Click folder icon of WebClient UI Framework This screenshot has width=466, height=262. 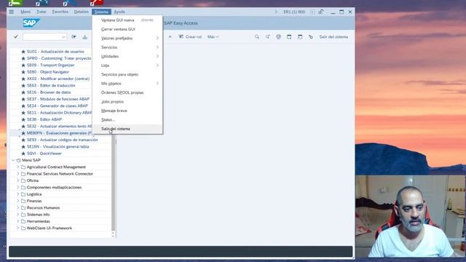tap(23, 228)
